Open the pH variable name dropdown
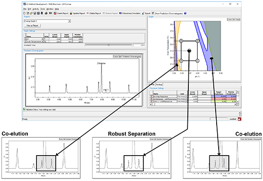 tap(42, 39)
